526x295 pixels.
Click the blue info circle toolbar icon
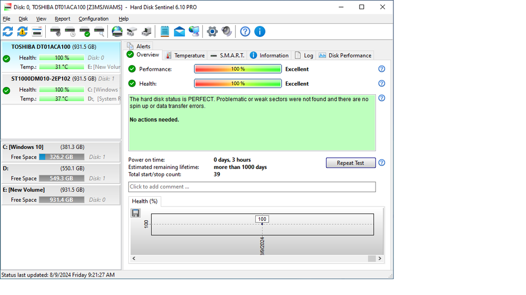point(260,32)
